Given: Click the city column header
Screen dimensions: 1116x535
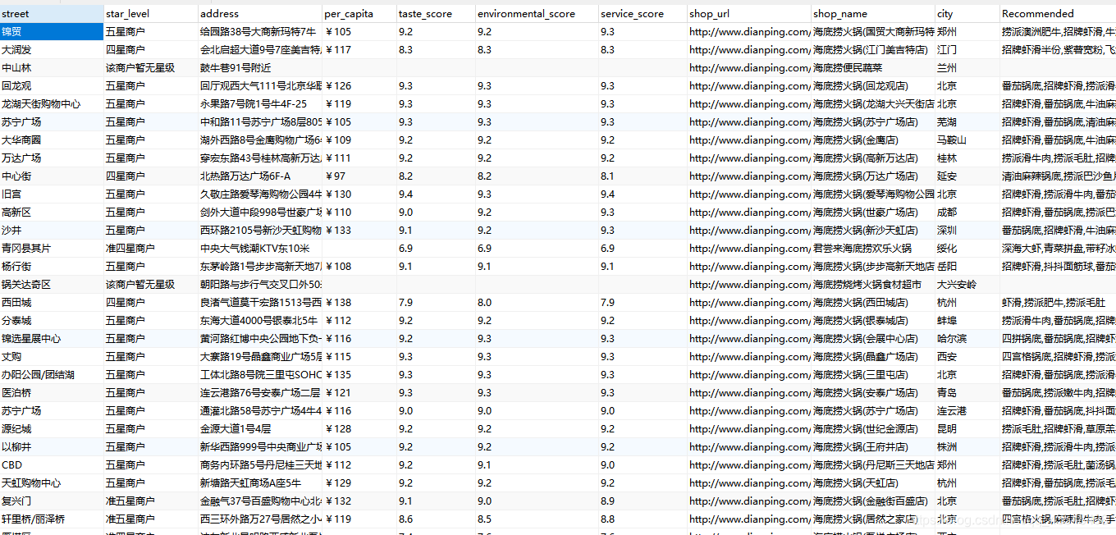Looking at the screenshot, I should point(967,13).
